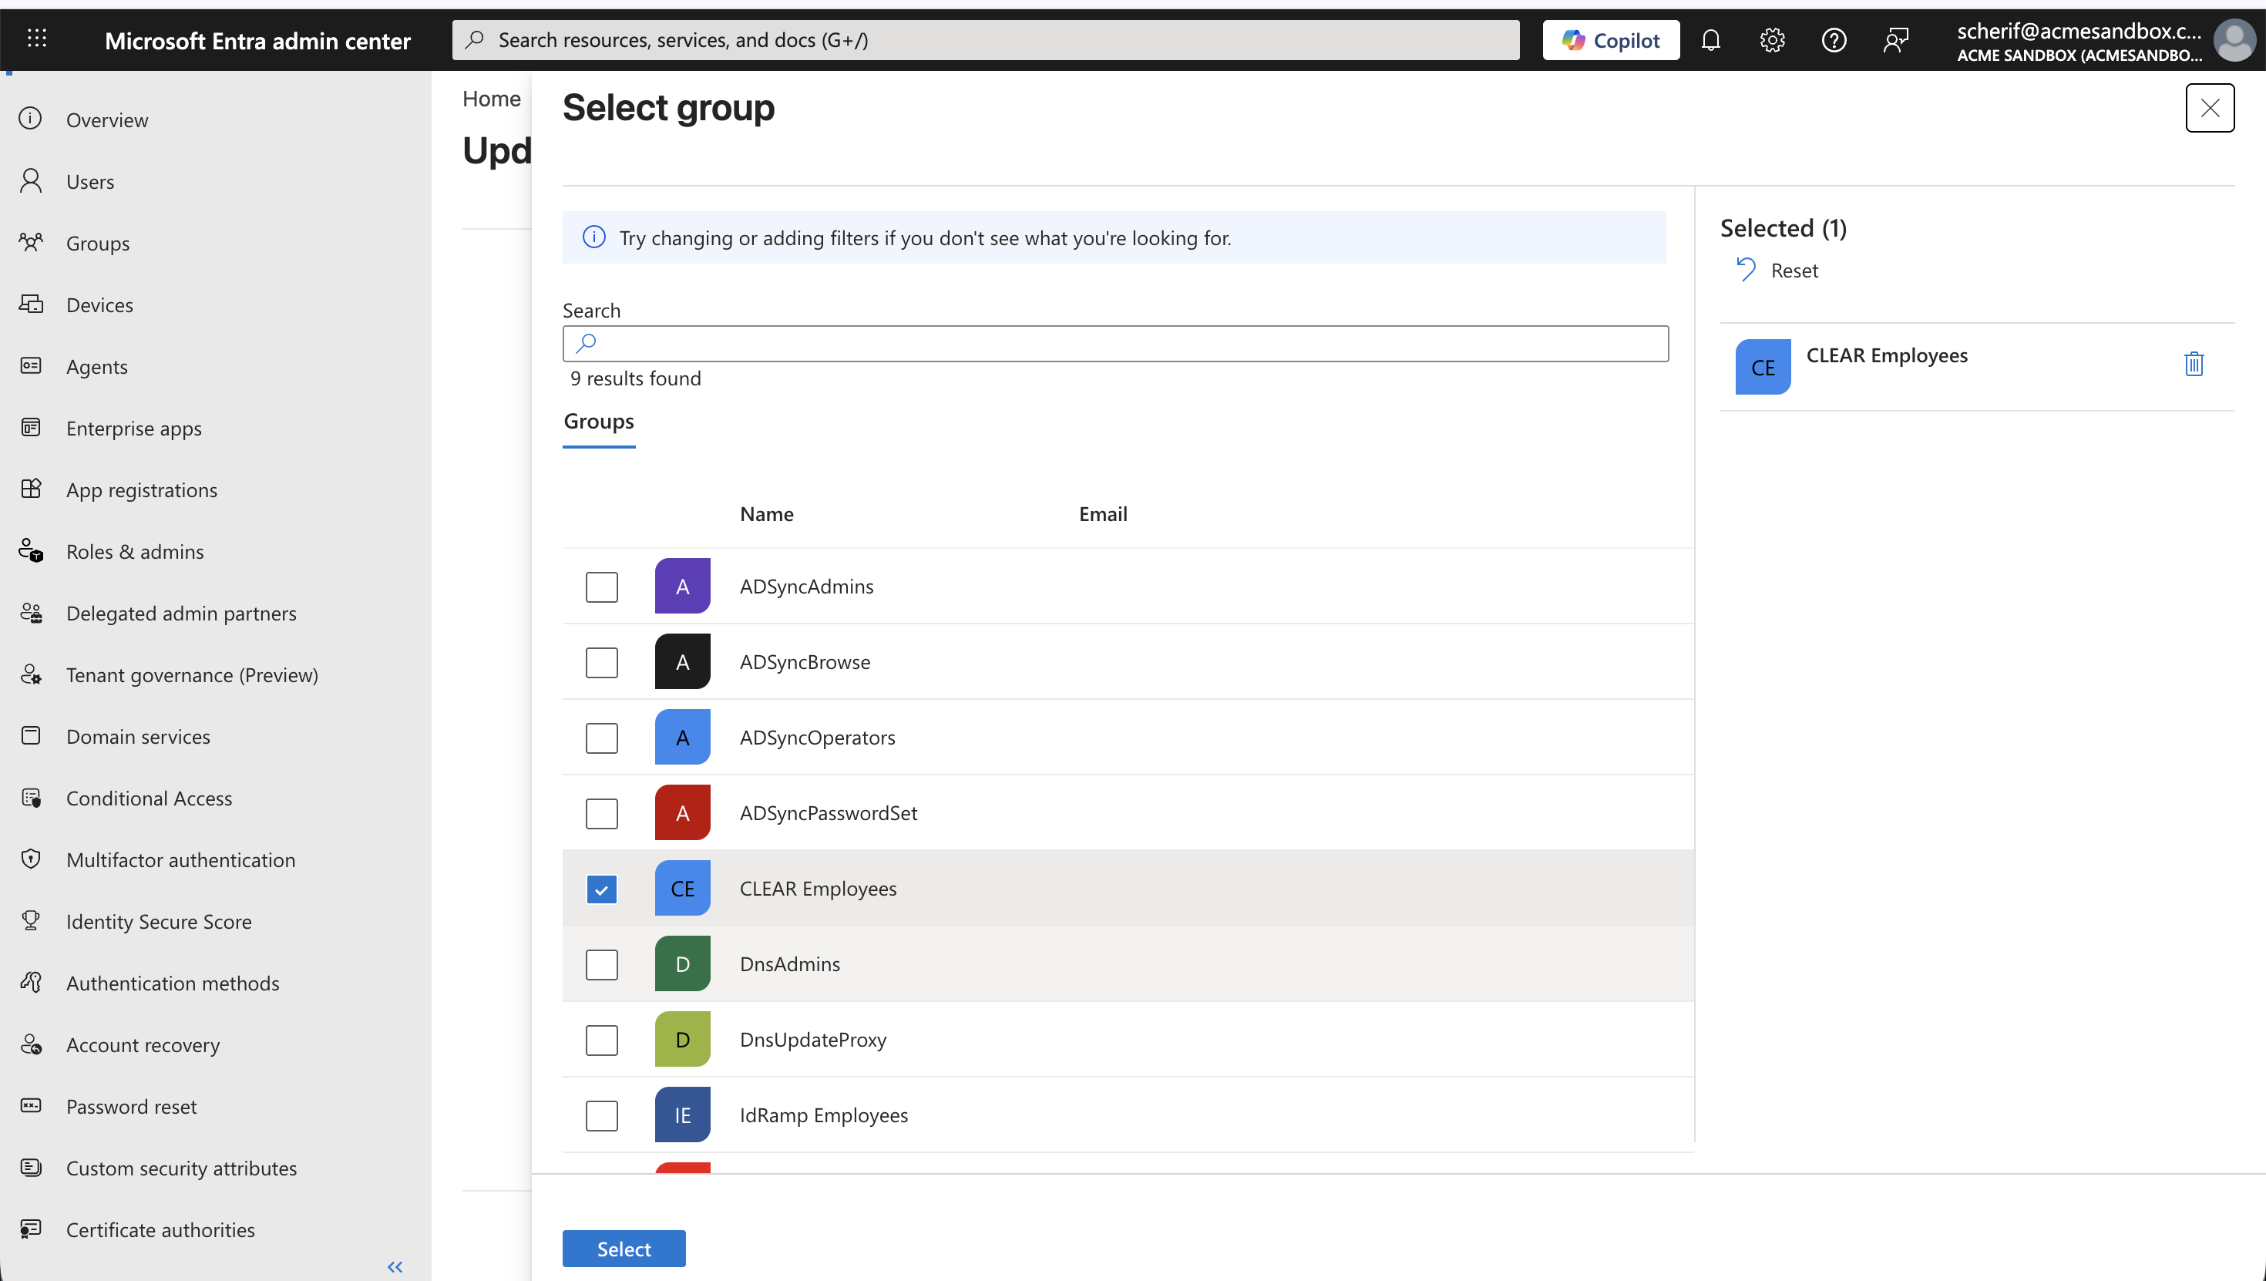Screen dimensions: 2266x1281
Task: Click the Name column header
Action: (766, 514)
